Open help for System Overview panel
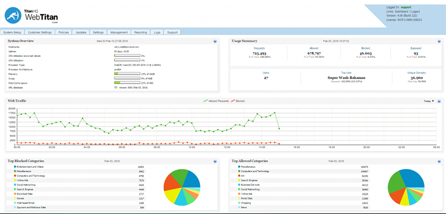Screen dimensions: 446x214 pyautogui.click(x=215, y=41)
